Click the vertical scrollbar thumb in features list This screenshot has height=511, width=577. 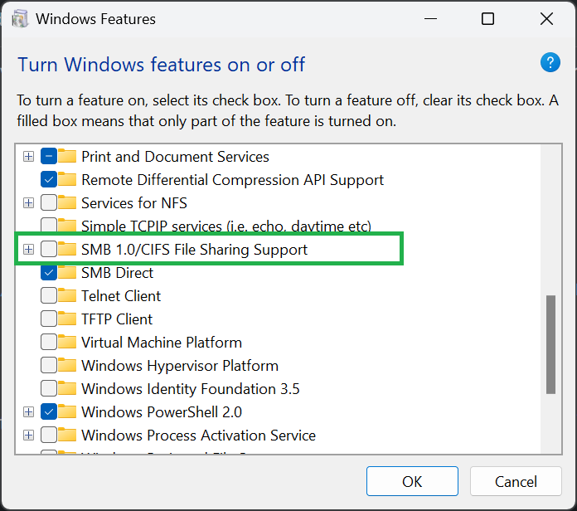coord(550,343)
